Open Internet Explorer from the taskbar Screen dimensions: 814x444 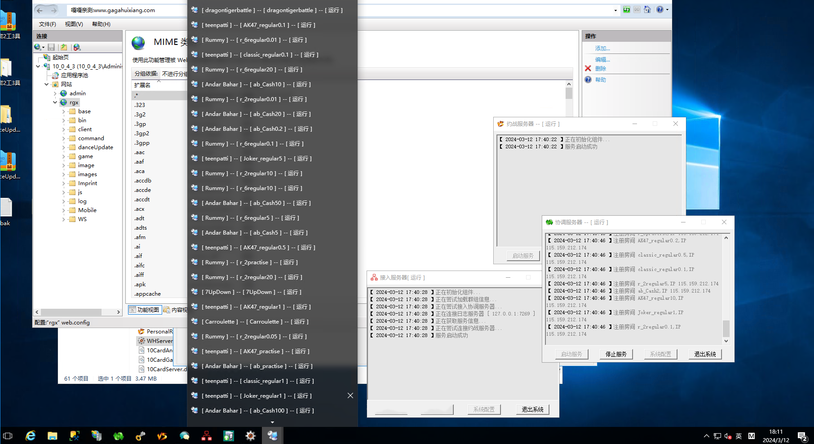[31, 435]
